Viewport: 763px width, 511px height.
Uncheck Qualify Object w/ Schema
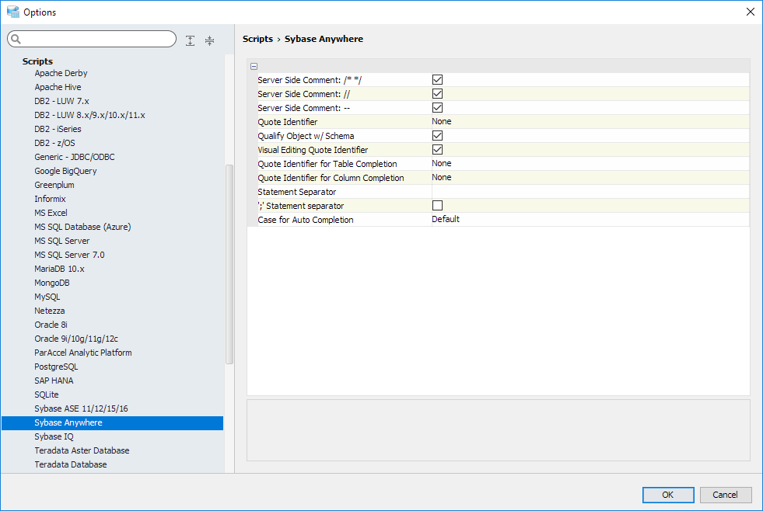click(x=437, y=136)
